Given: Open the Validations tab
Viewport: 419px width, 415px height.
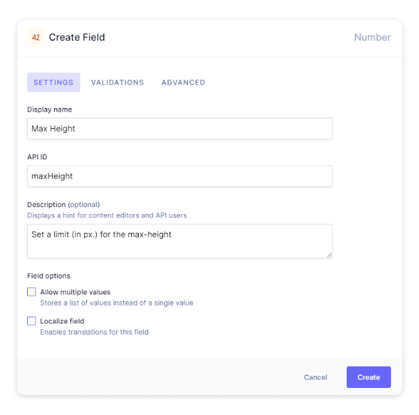Looking at the screenshot, I should (117, 82).
